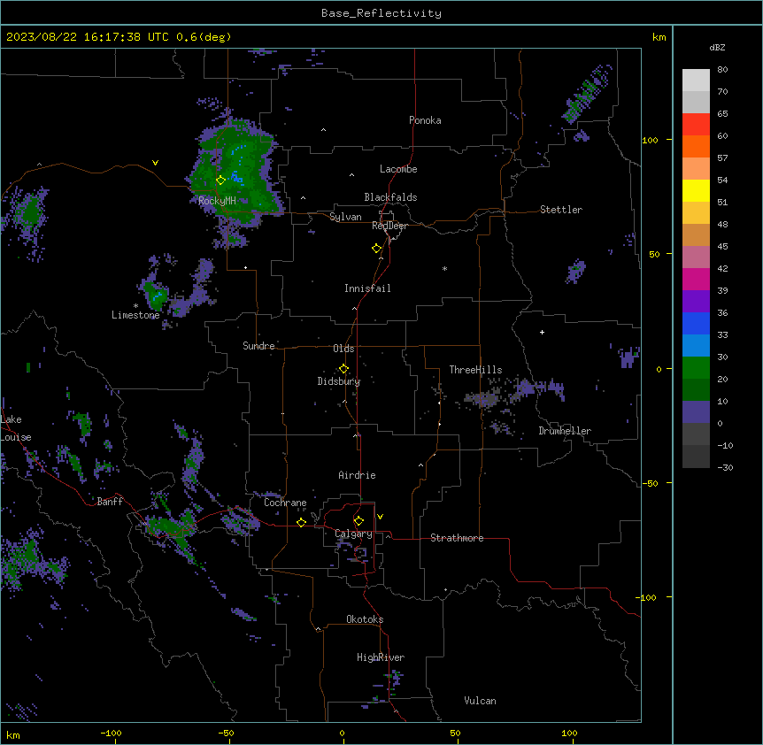The image size is (763, 745).
Task: Select the magenta 42 dBZ legend swatch
Action: click(696, 279)
